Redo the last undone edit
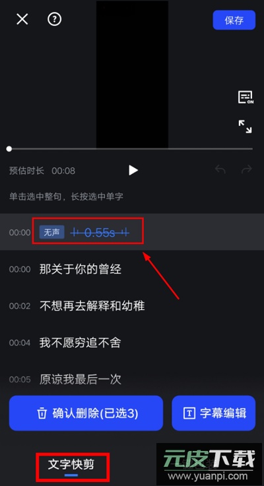Image resolution: width=264 pixels, height=486 pixels. click(x=247, y=169)
